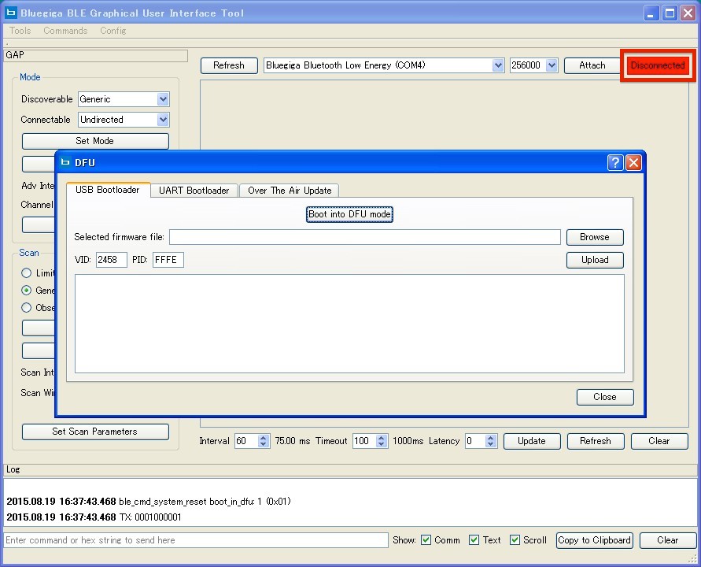The height and width of the screenshot is (567, 701).
Task: Open the Commands menu
Action: coord(65,31)
